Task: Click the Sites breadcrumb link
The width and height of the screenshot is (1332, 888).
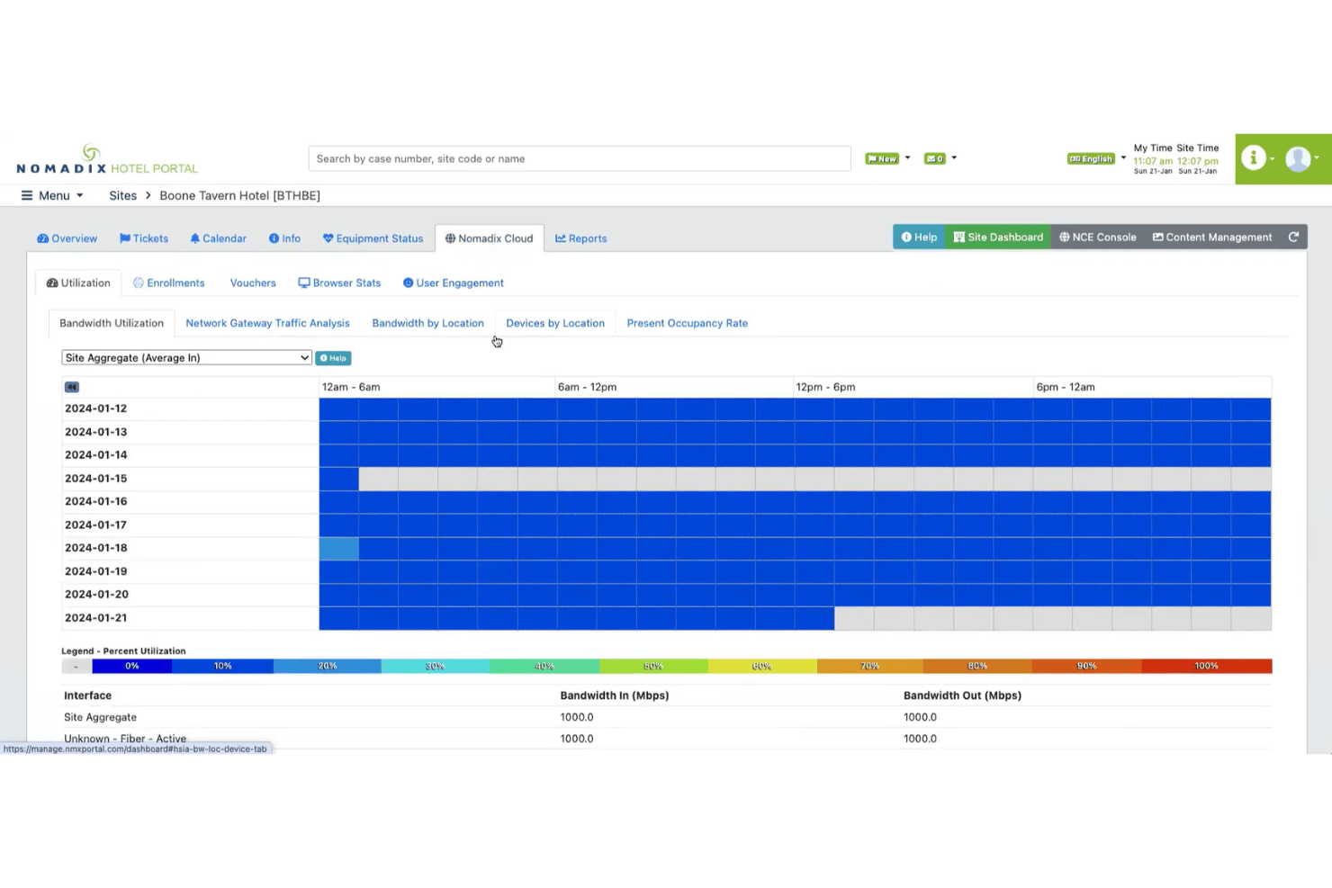Action: point(122,195)
